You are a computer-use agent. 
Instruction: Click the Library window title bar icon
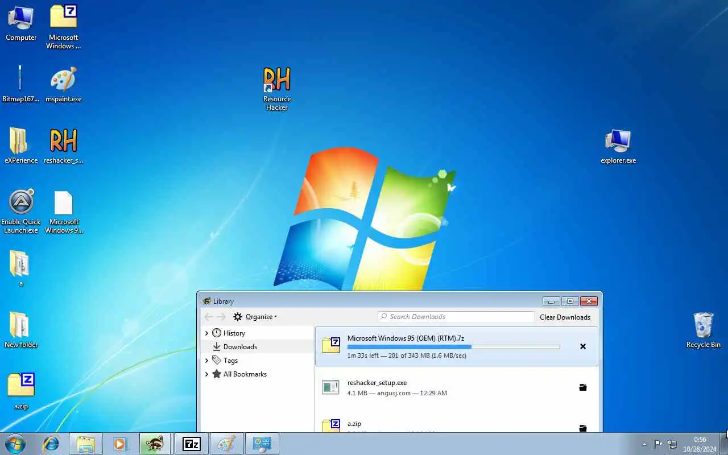pos(206,301)
